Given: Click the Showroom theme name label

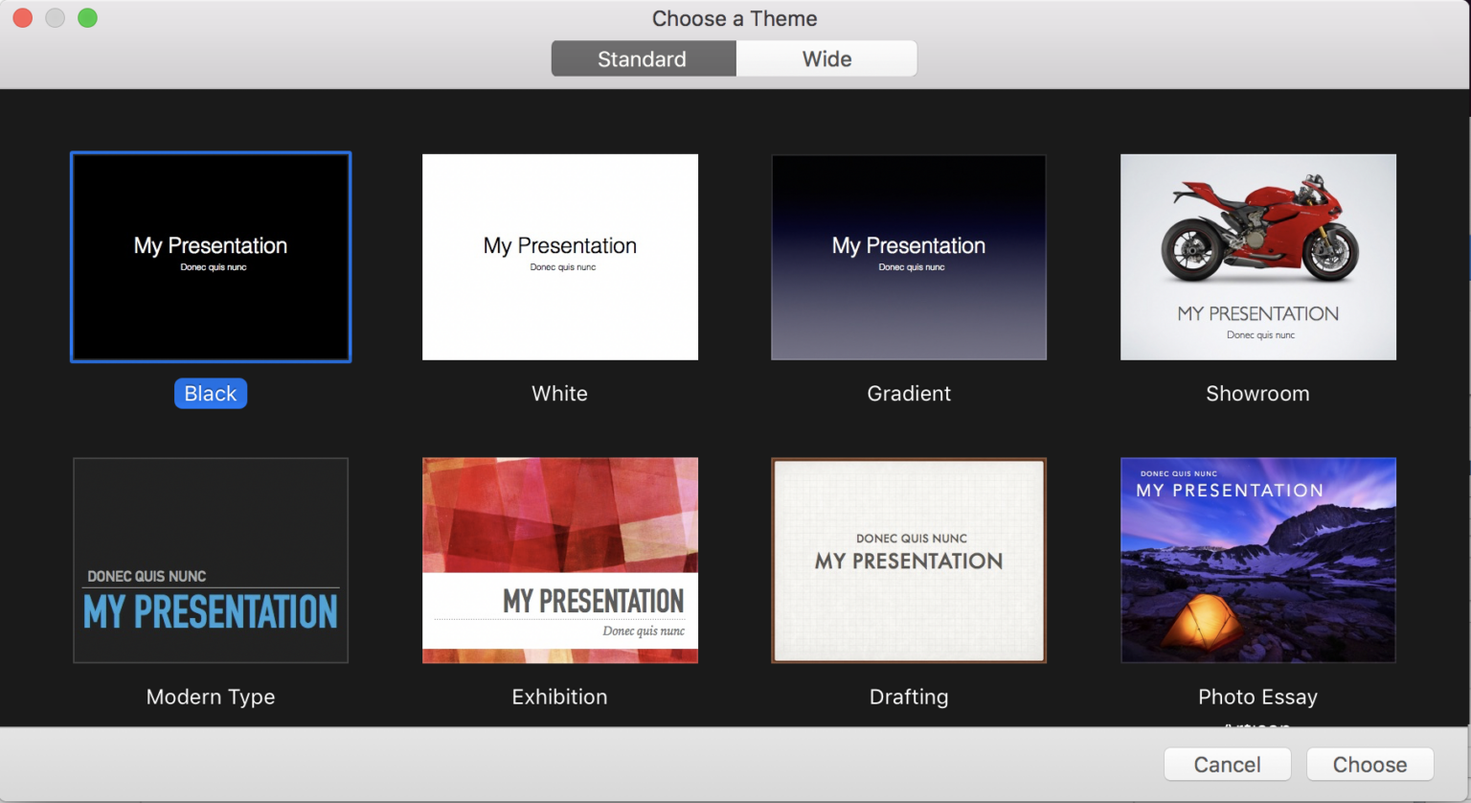Looking at the screenshot, I should [x=1257, y=393].
